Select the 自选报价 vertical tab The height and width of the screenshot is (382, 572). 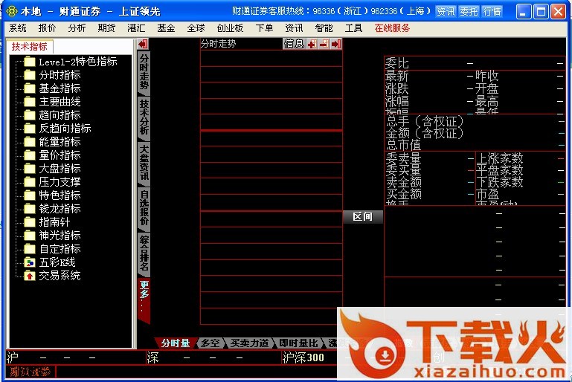point(144,208)
